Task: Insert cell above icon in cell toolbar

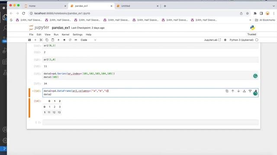Action: pos(244,91)
